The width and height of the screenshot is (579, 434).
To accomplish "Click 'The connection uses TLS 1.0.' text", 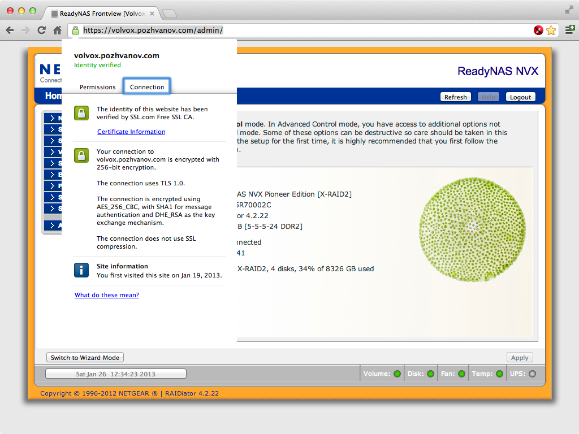I will click(141, 183).
